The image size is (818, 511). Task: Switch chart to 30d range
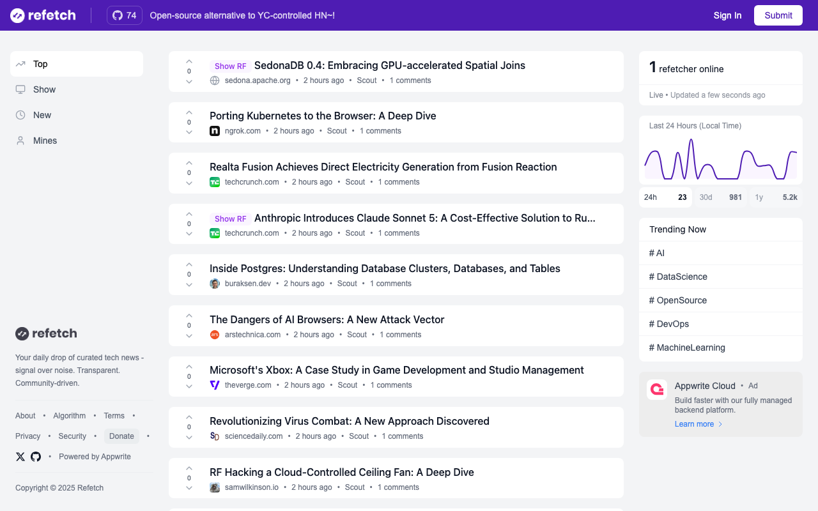(720, 197)
